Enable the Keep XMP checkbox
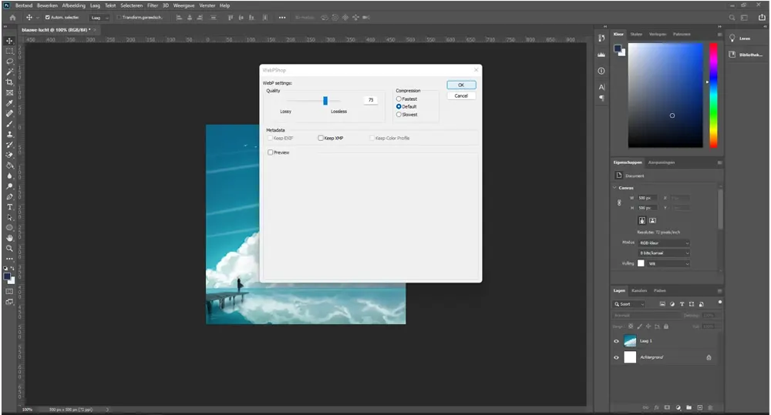Viewport: 771px width, 415px height. click(x=321, y=138)
